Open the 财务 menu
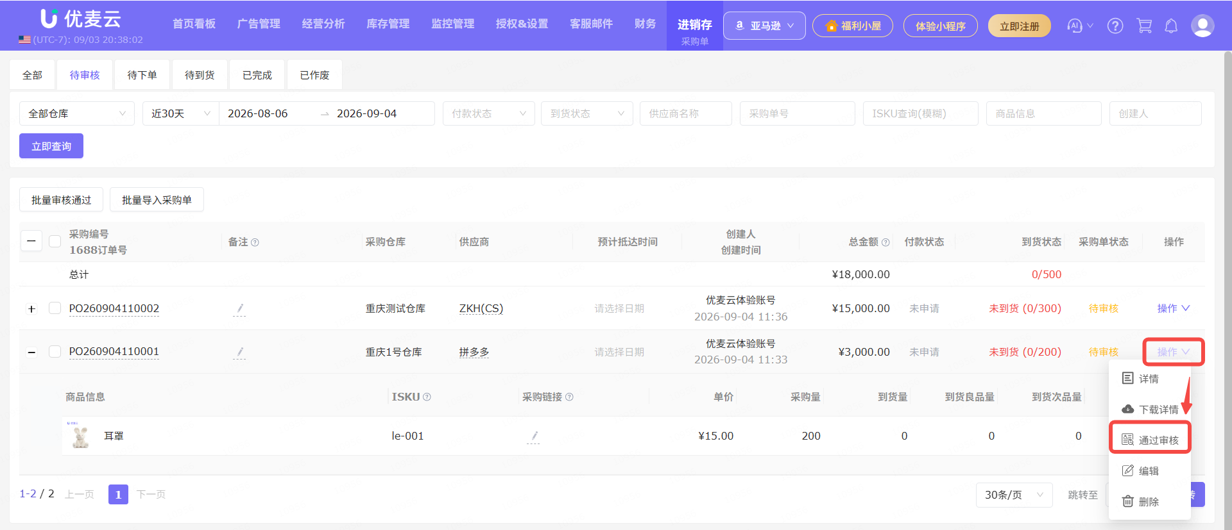1232x530 pixels. [645, 24]
